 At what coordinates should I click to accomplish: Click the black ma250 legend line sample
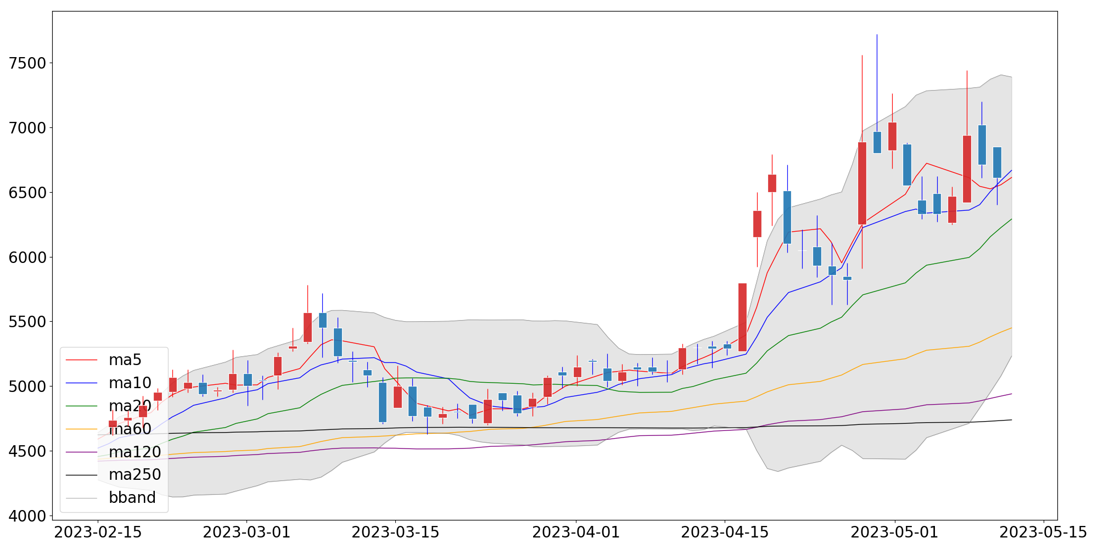82,475
